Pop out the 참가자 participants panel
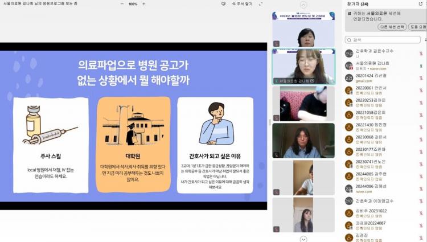 tap(421, 3)
